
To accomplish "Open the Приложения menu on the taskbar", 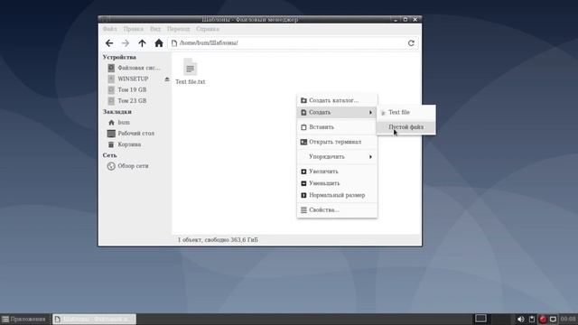I will (x=24, y=319).
